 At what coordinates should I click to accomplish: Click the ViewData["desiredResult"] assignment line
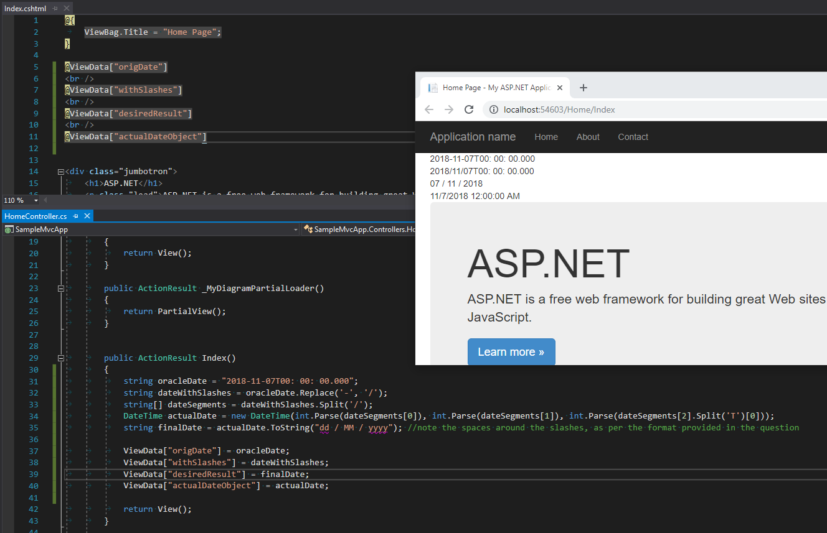coord(216,474)
